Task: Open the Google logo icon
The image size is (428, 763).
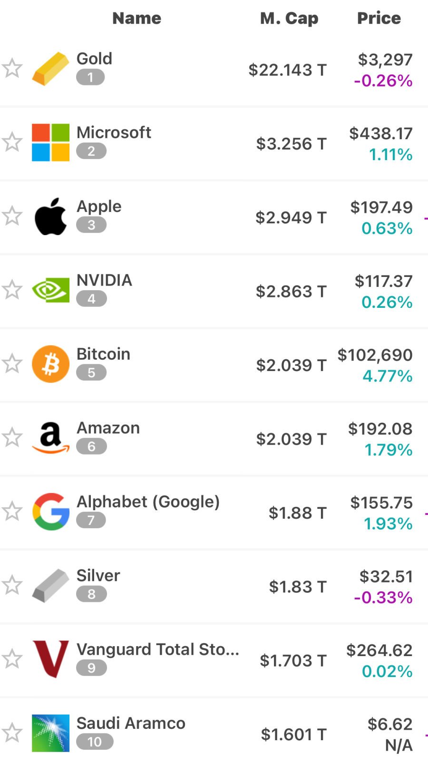Action: [x=50, y=512]
